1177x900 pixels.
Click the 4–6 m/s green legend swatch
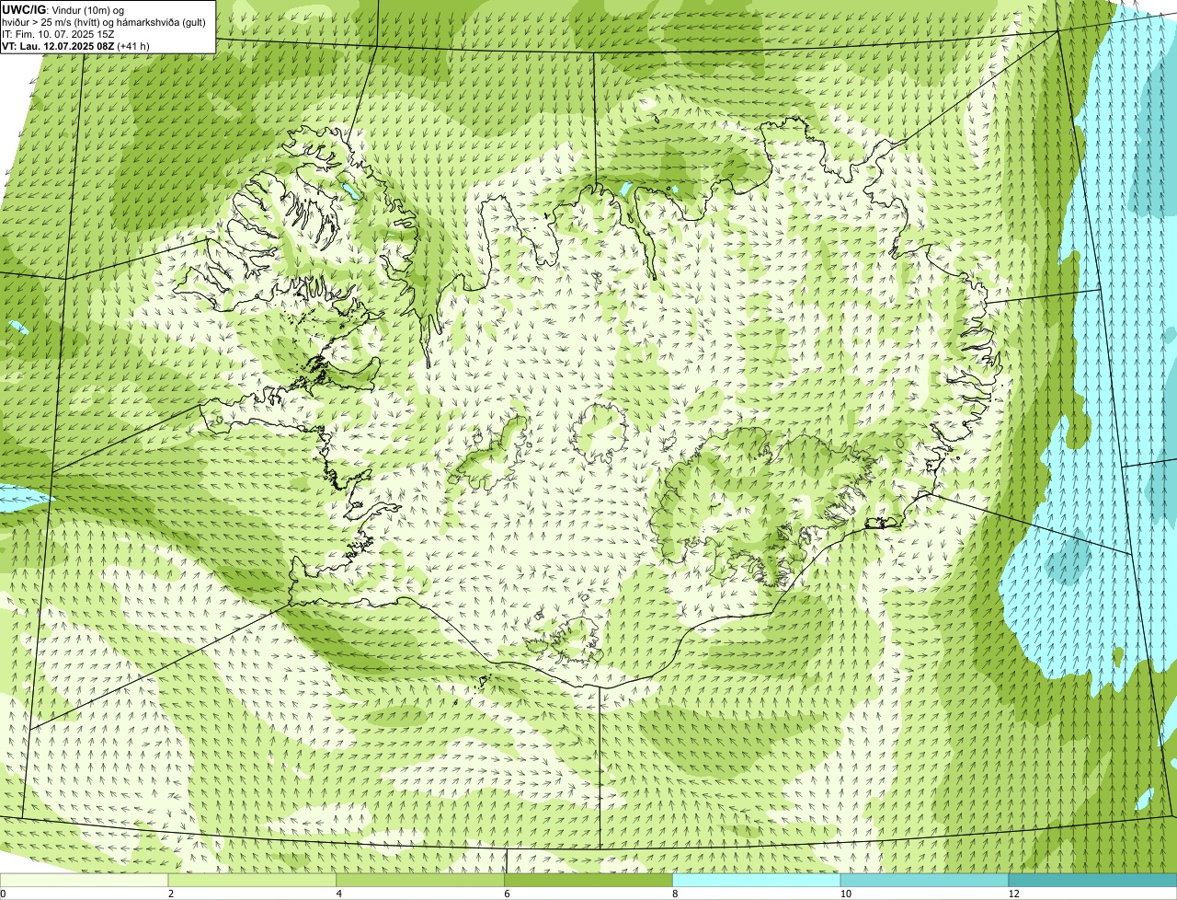(421, 881)
